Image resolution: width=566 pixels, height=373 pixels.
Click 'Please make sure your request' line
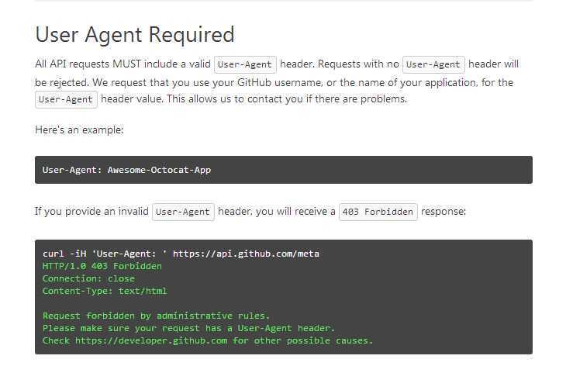coord(188,328)
